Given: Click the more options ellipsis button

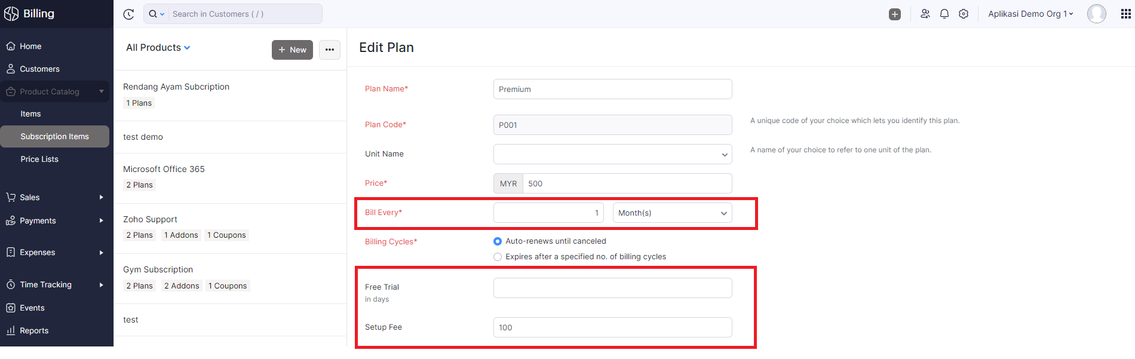Looking at the screenshot, I should point(330,50).
